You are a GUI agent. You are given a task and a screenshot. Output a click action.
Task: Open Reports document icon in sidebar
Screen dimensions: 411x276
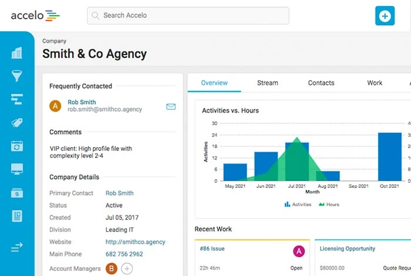pos(17,216)
